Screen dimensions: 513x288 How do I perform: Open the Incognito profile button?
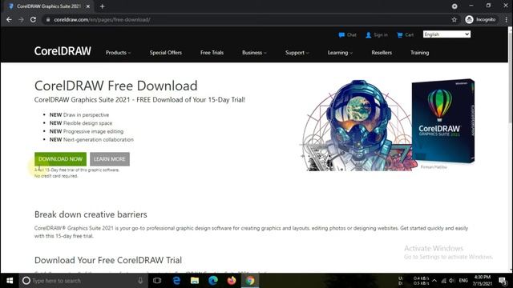(480, 19)
